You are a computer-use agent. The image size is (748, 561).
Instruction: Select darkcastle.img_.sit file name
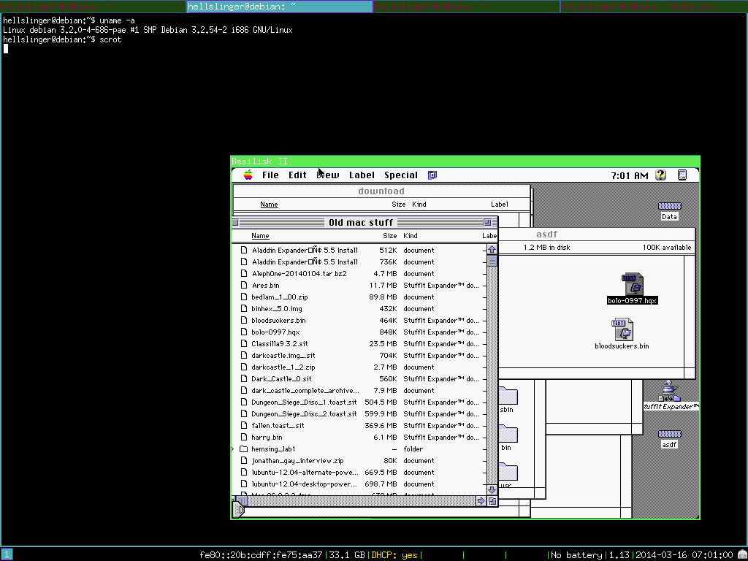(x=283, y=356)
